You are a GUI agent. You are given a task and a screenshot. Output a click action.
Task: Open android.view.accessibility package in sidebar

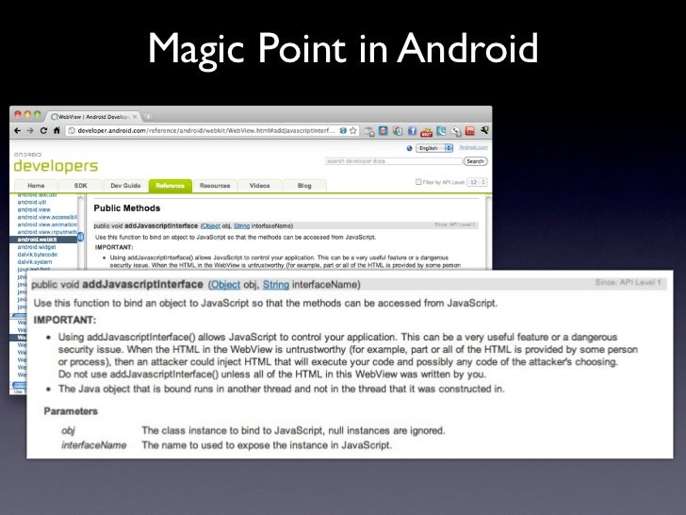click(47, 217)
